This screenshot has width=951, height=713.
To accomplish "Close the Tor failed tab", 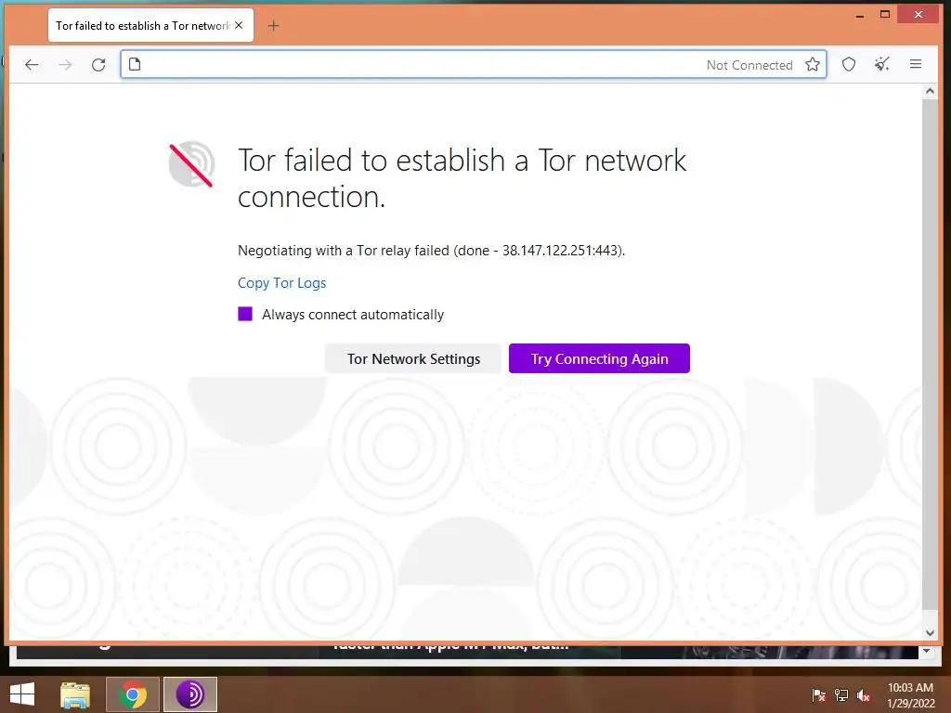I will point(239,25).
